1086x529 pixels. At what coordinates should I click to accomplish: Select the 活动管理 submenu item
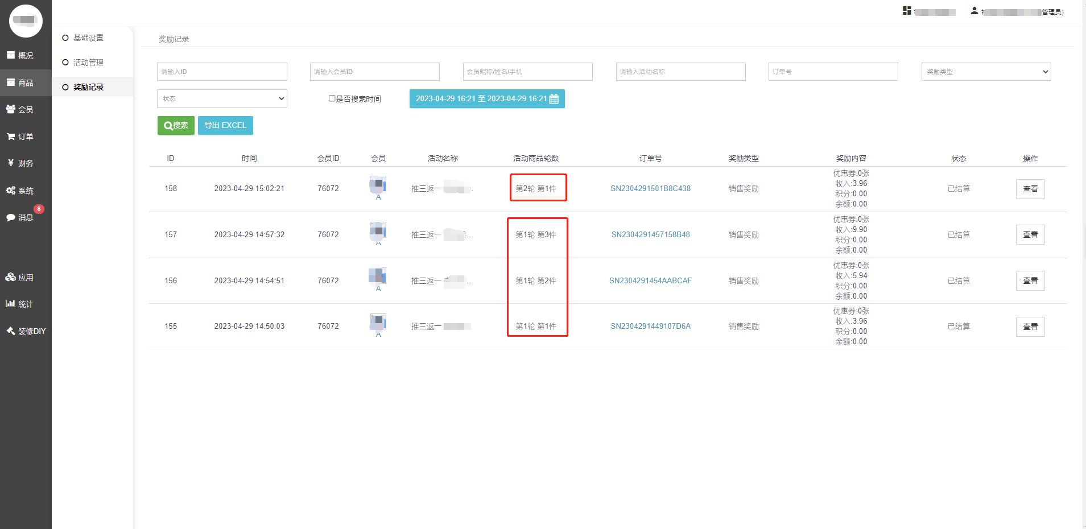88,62
